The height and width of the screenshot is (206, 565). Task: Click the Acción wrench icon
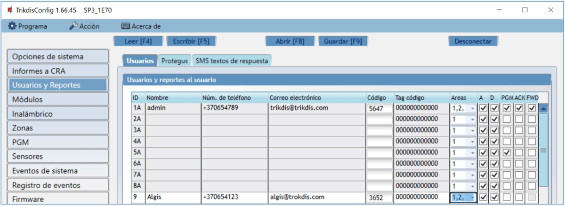point(73,26)
